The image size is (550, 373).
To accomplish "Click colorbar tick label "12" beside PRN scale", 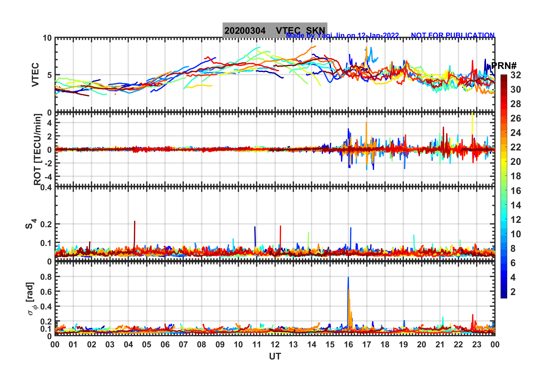I will (x=516, y=220).
